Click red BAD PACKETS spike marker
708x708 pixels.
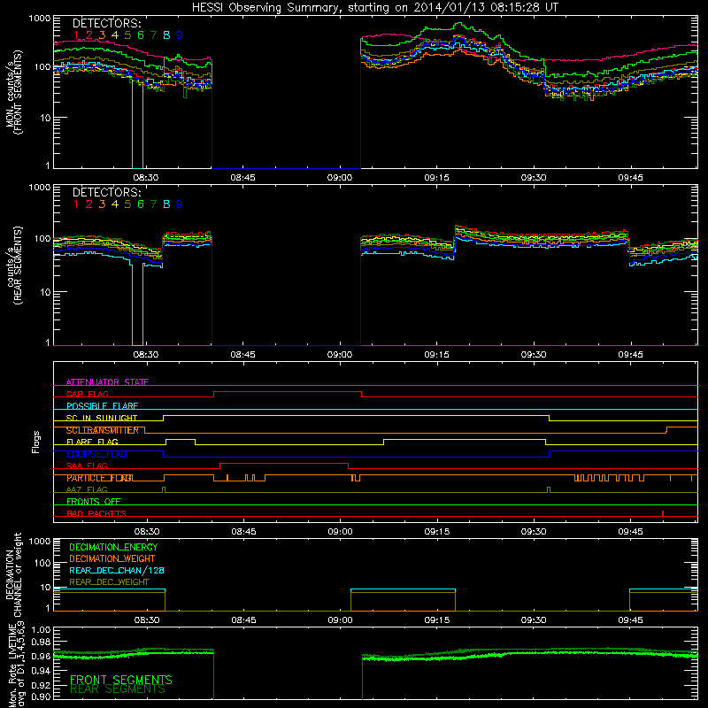pos(662,513)
